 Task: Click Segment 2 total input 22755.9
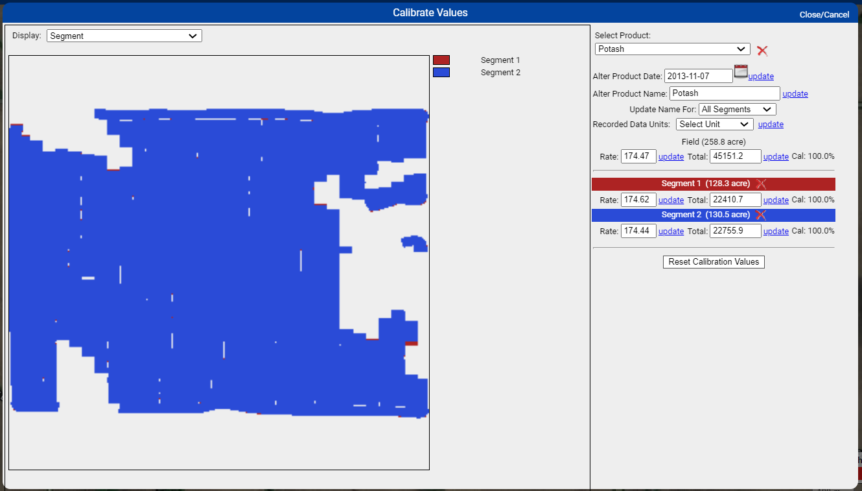pos(736,231)
